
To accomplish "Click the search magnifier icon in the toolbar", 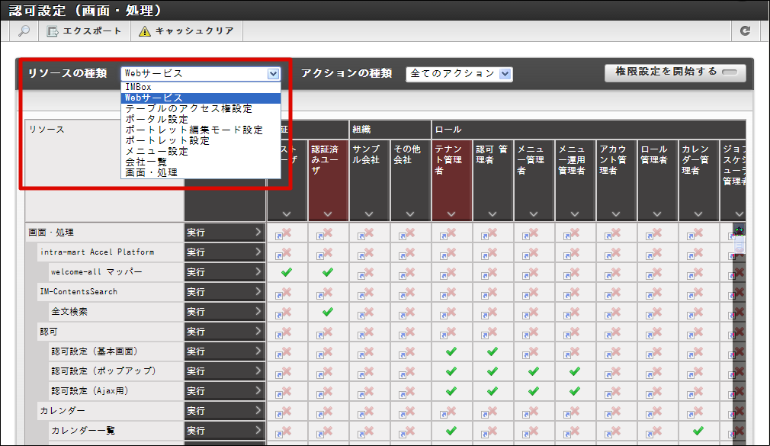I will 24,31.
